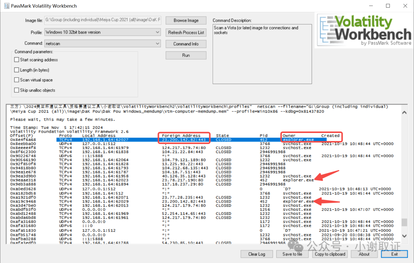Click explorer.exe in row 0xa19c9468
This screenshot has width=414, height=263.
coord(298,202)
